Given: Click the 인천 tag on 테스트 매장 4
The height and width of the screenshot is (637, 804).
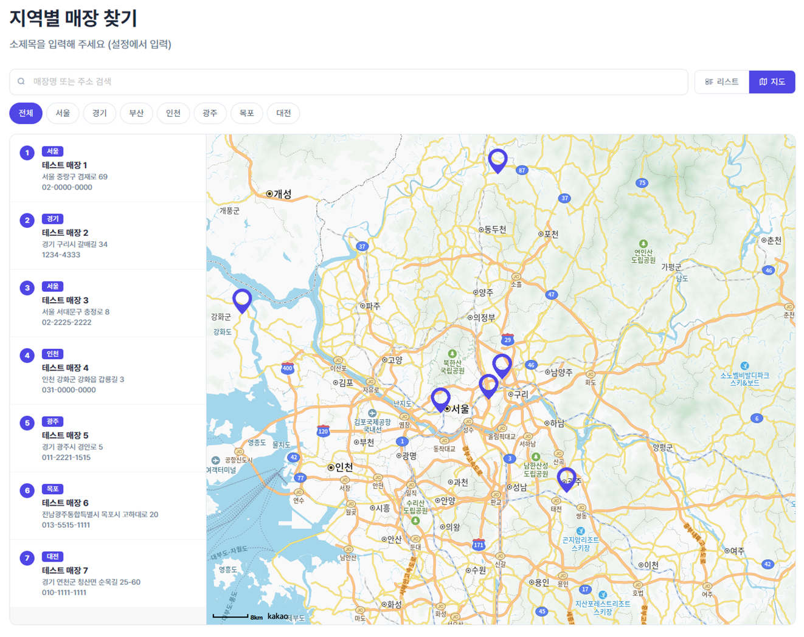Looking at the screenshot, I should 53,354.
